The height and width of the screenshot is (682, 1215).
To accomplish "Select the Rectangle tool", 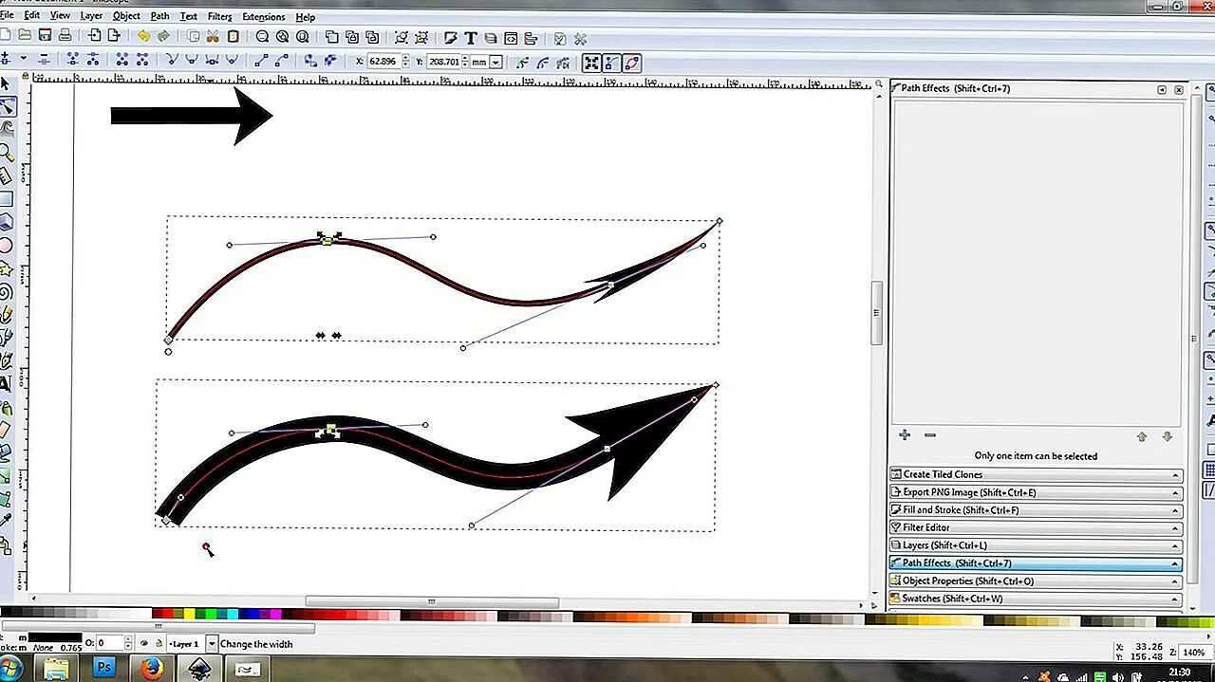I will click(x=6, y=199).
